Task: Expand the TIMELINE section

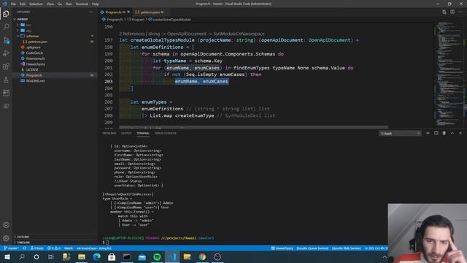Action: click(23, 243)
